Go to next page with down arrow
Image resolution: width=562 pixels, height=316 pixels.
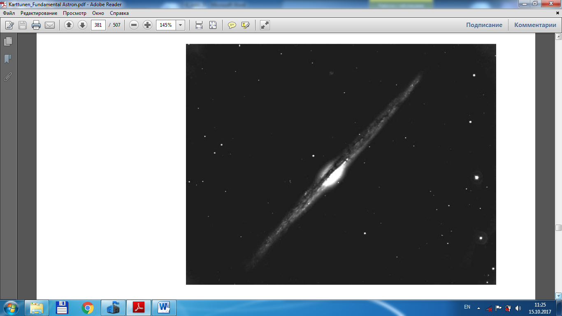point(82,25)
